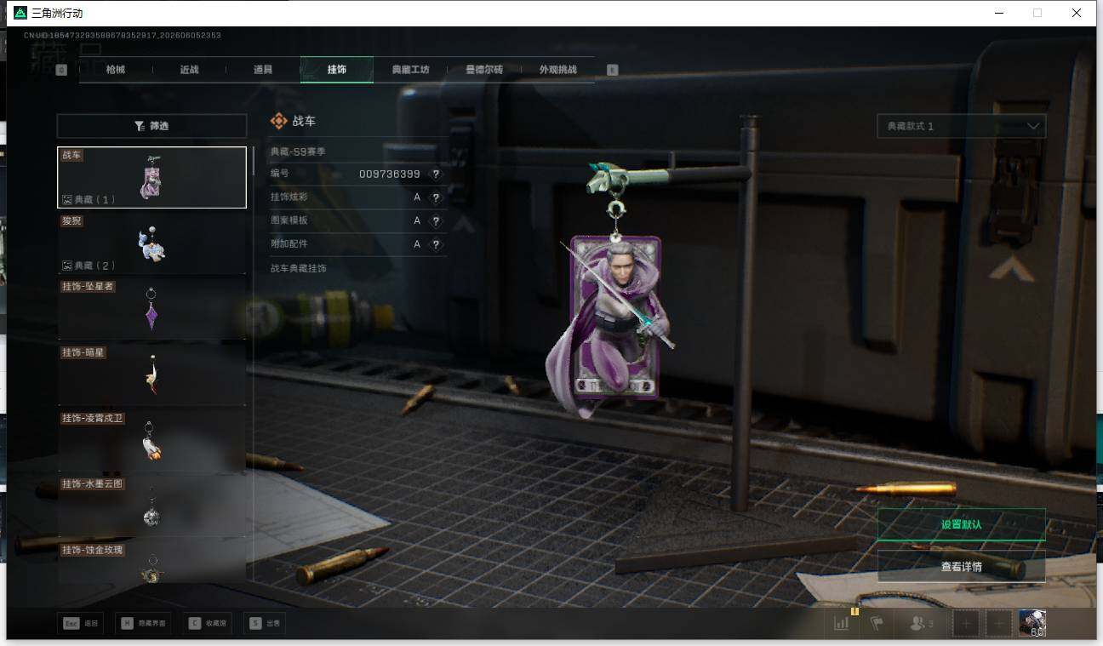The width and height of the screenshot is (1103, 646).
Task: Open help icon next to 附加配件
Action: point(436,244)
